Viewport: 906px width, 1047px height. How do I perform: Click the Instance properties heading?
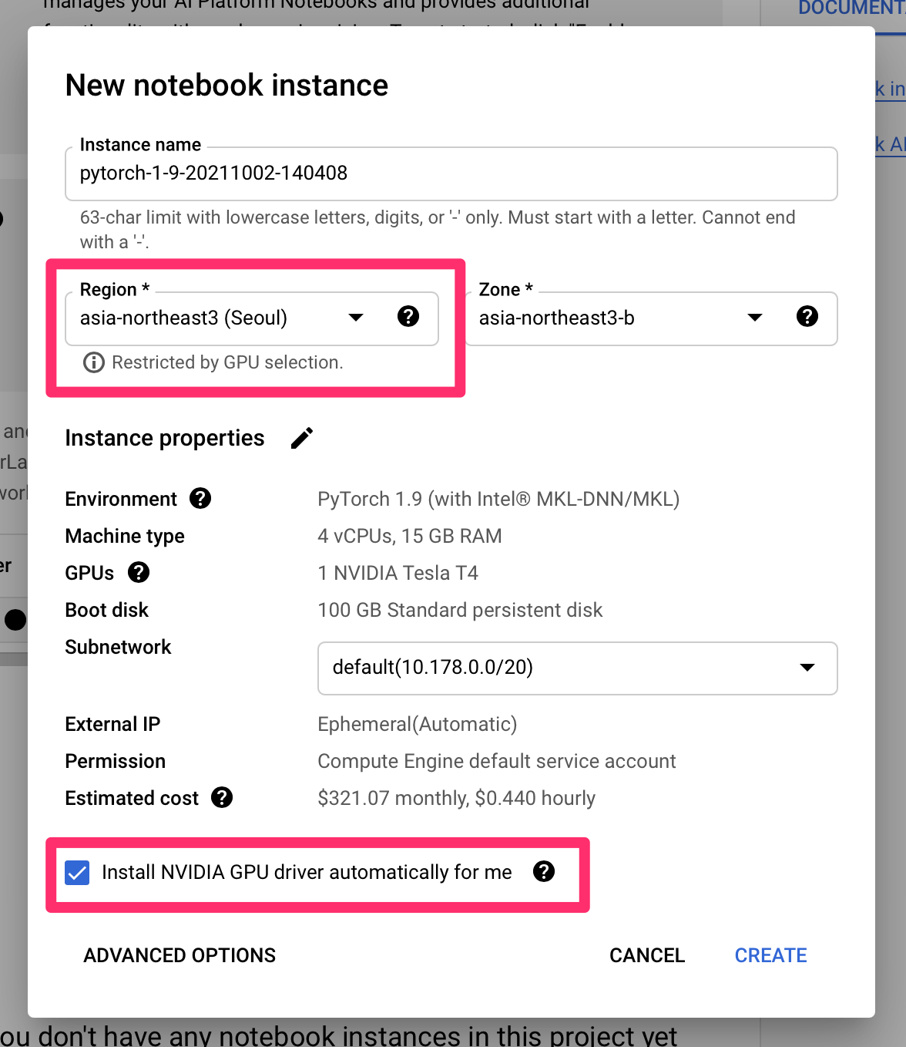165,438
